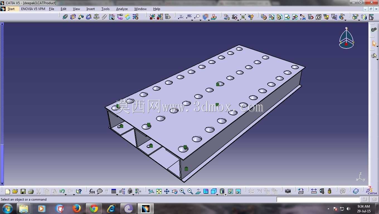Toggle the Hide/Show icon
The height and width of the screenshot is (214, 379).
[x=230, y=191]
